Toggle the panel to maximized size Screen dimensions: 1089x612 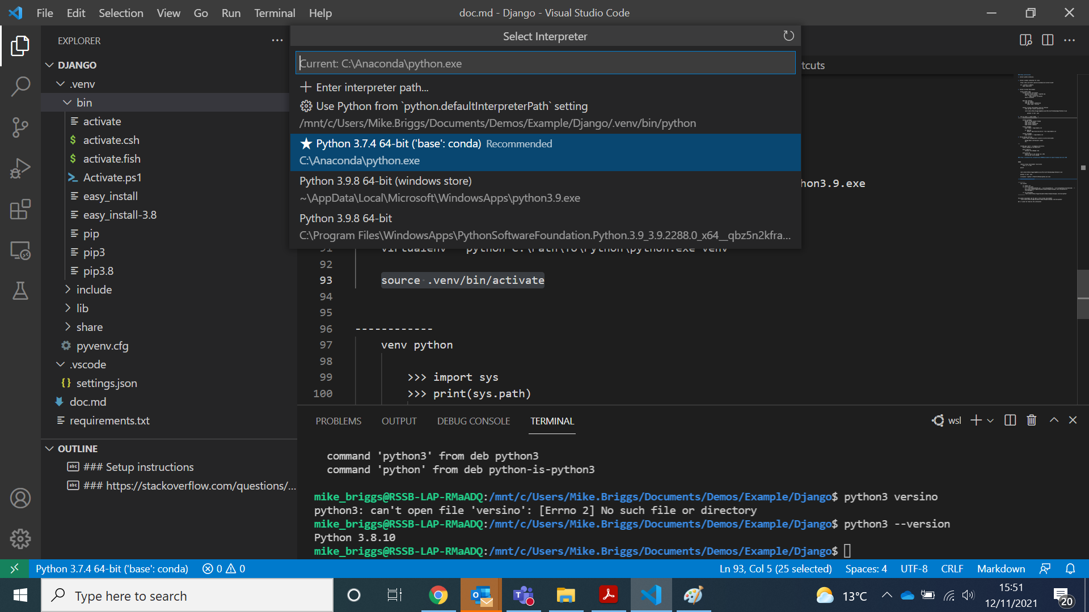coord(1054,420)
